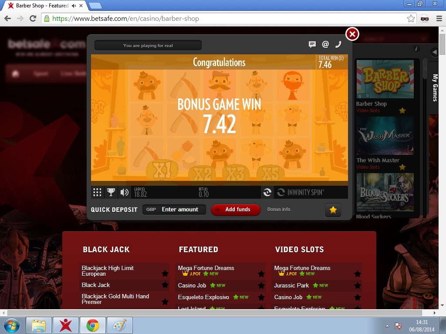
Task: Open Chrome from the taskbar
Action: pyautogui.click(x=93, y=325)
